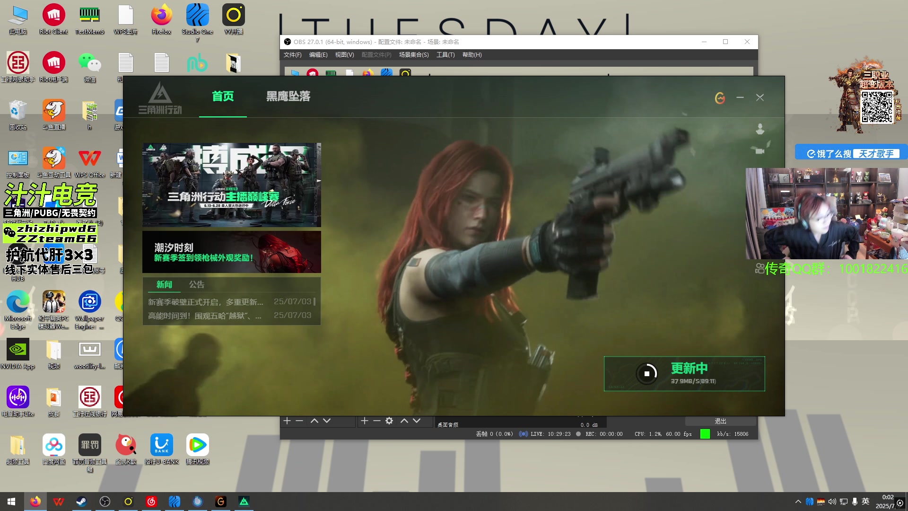This screenshot has width=908, height=511.
Task: Click the camera icon in launcher sidebar
Action: click(x=760, y=151)
